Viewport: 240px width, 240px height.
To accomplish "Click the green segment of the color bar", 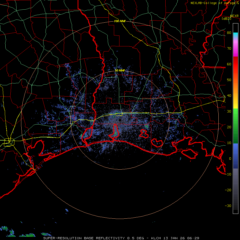I will tap(235, 126).
